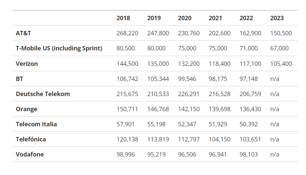Select Telecom Italia 2021 value 51,929
306x175 pixels.
click(218, 124)
